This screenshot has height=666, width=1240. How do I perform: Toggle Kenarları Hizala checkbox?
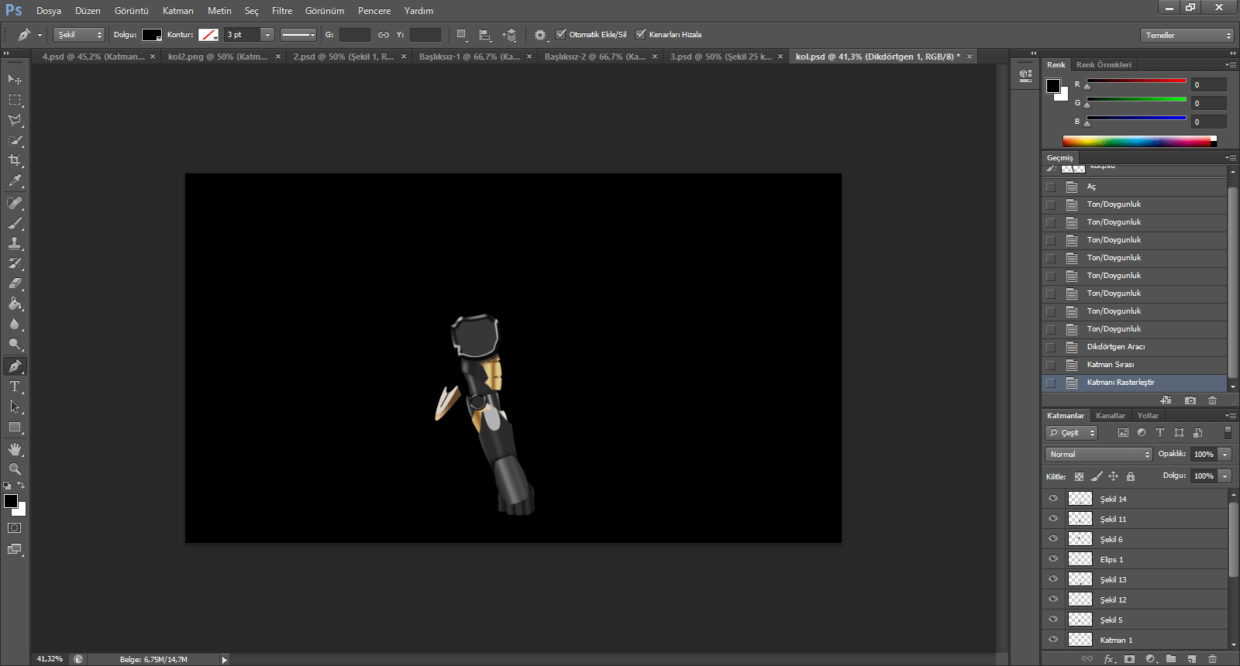coord(641,34)
